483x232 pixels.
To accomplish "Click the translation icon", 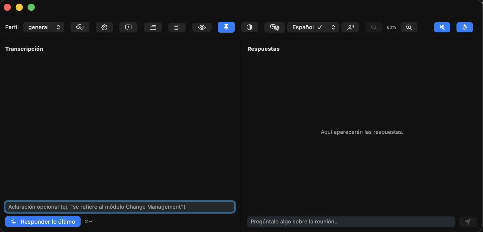I will pyautogui.click(x=275, y=27).
